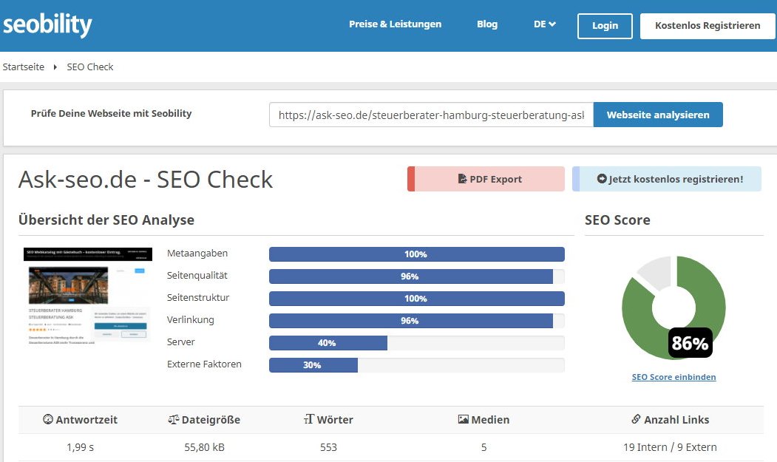Screen dimensions: 777x462
Task: Go to Startseite breadcrumb
Action: pyautogui.click(x=24, y=67)
